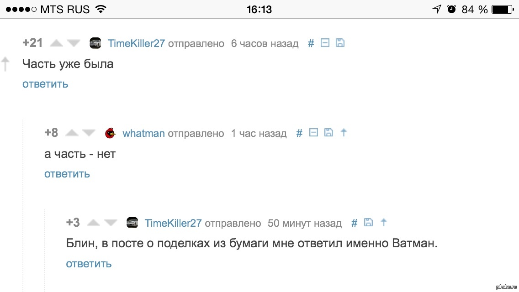Open TimeKiller27 profile in top comment

click(x=136, y=43)
